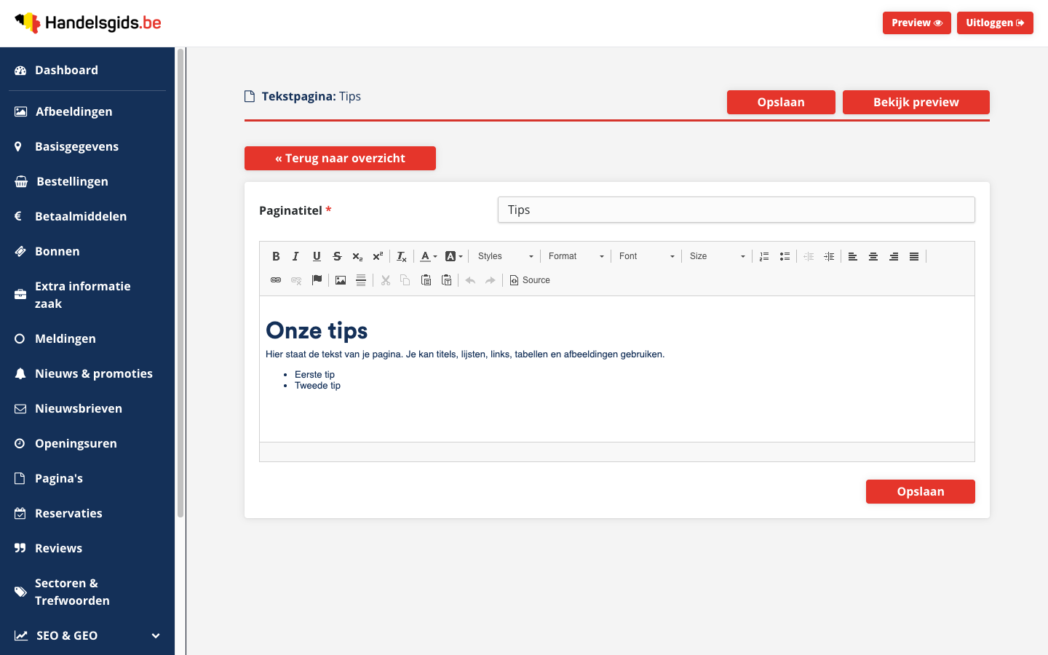The width and height of the screenshot is (1048, 655).
Task: Justify the text
Action: 914,256
